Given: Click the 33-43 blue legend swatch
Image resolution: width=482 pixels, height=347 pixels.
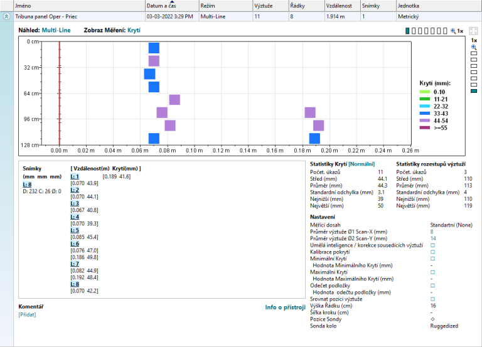Looking at the screenshot, I should (x=425, y=114).
